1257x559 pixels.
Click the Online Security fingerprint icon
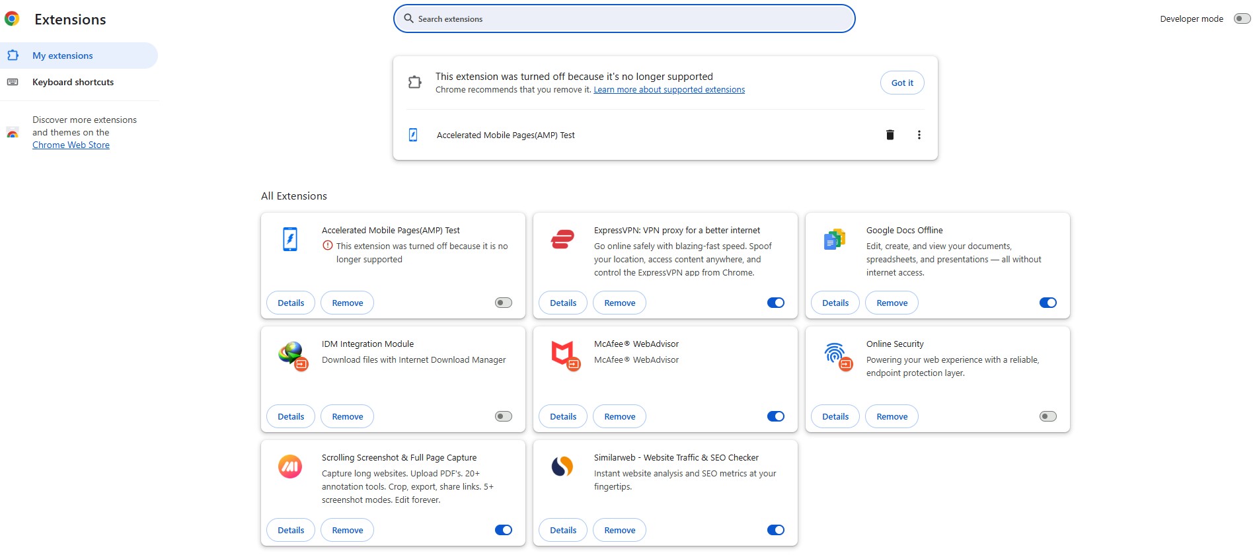(x=836, y=354)
